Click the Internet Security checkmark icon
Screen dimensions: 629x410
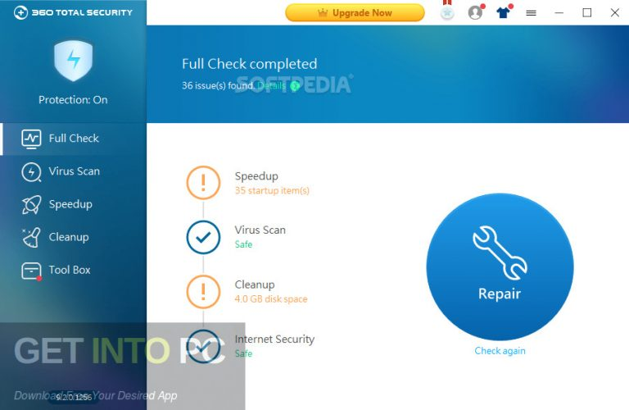(203, 346)
